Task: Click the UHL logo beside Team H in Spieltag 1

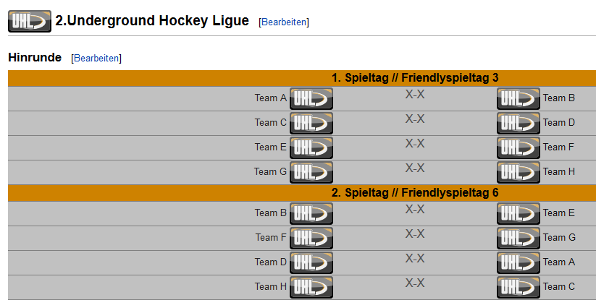Action: pyautogui.click(x=519, y=173)
